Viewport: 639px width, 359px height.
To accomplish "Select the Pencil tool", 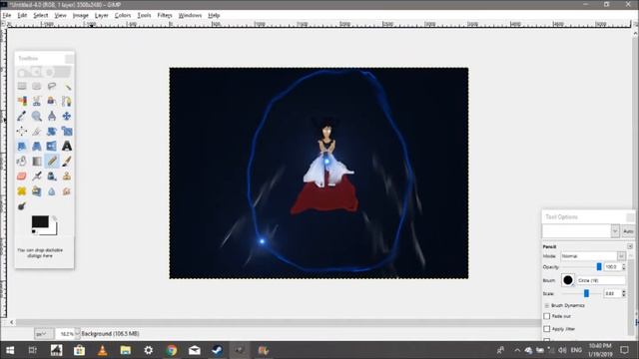I will click(x=52, y=161).
